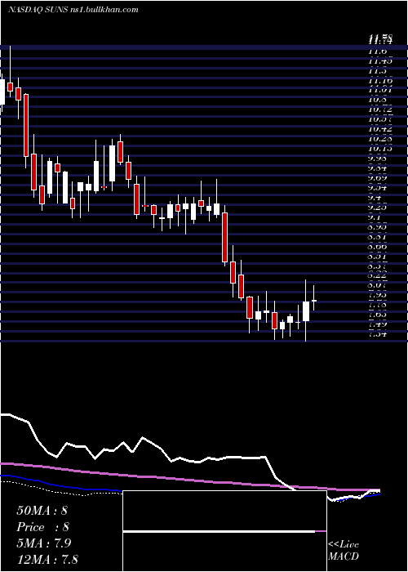Click the 11.16 price axis label
Viewport: 408px width, 572px height.
380,80
